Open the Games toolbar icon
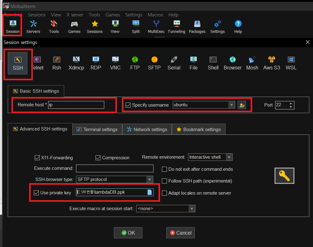 pos(74,27)
